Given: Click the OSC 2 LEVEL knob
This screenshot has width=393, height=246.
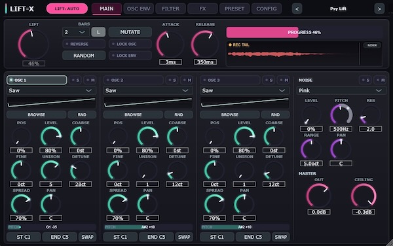Looking at the screenshot, I should click(147, 136).
